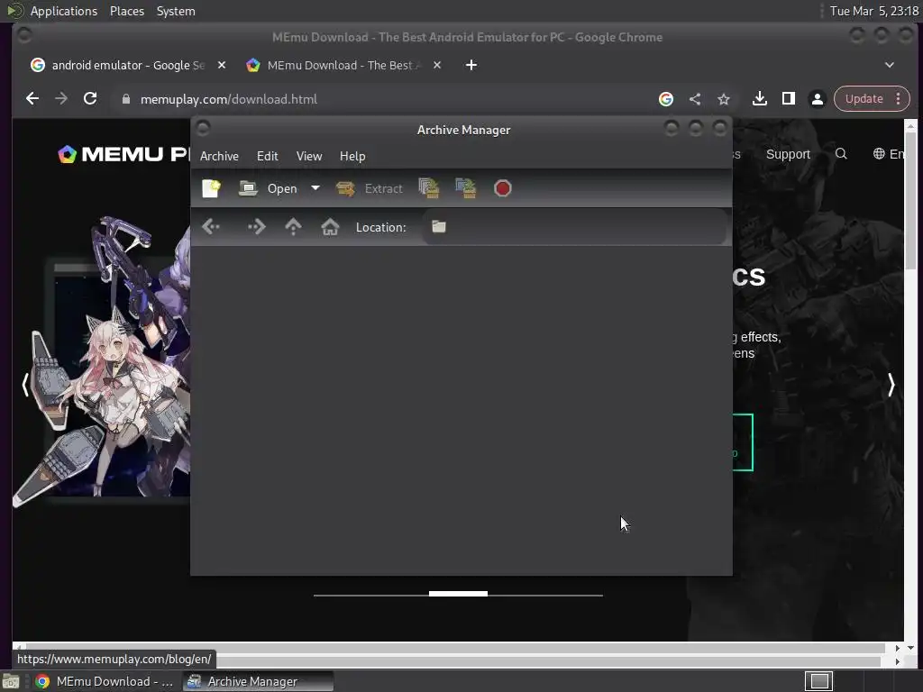Click the red Stop icon in the toolbar
This screenshot has width=923, height=692.
pos(503,188)
